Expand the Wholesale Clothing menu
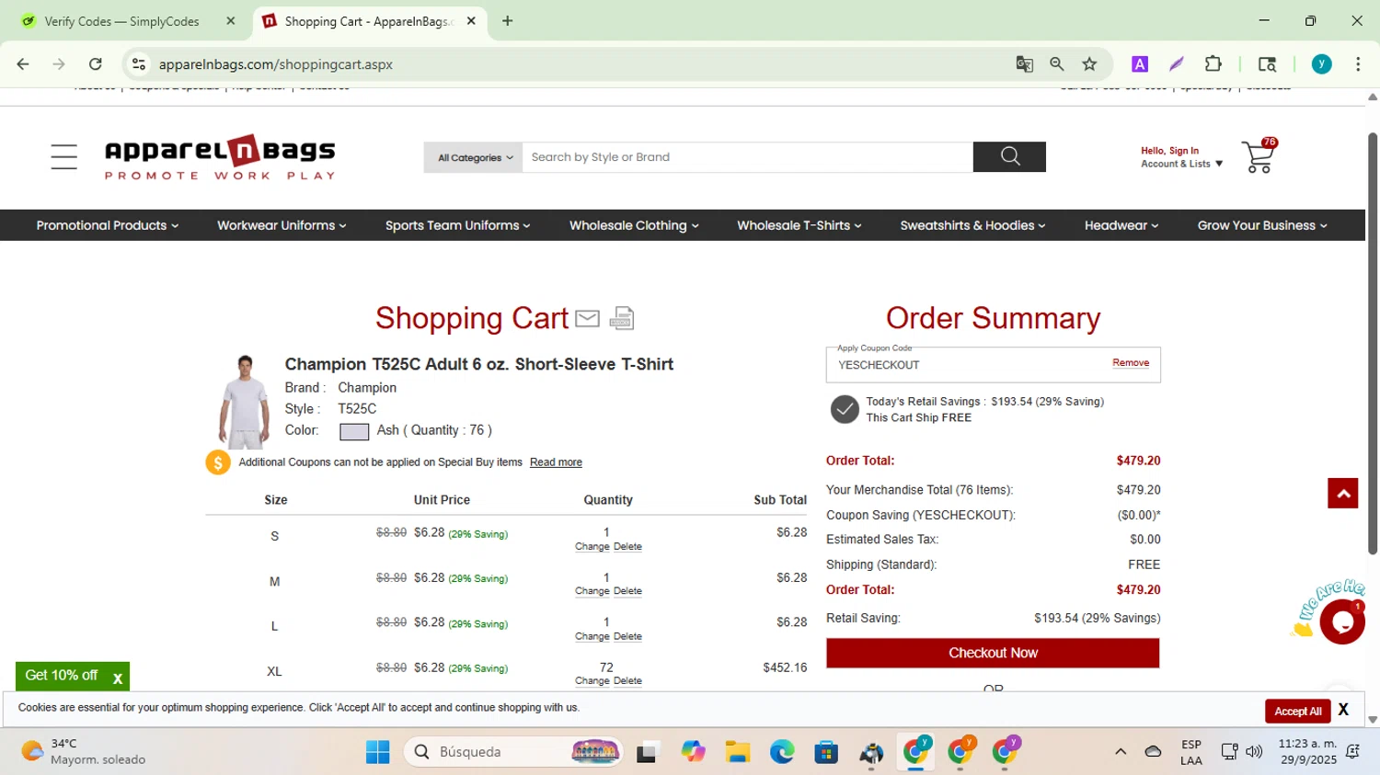 click(634, 225)
